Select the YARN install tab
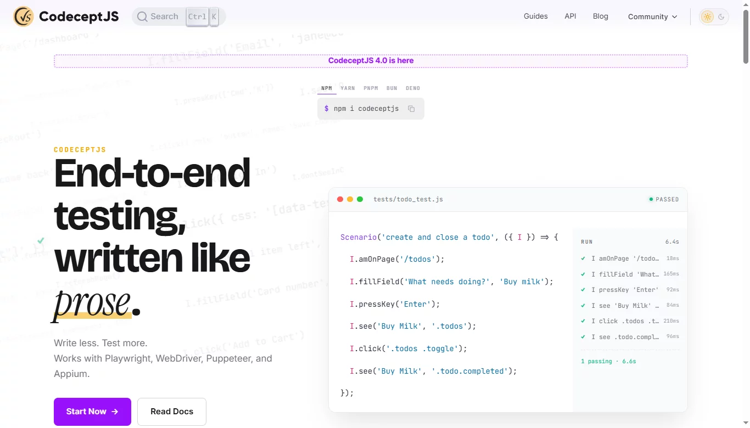Viewport: 750px width, 428px height. tap(348, 88)
